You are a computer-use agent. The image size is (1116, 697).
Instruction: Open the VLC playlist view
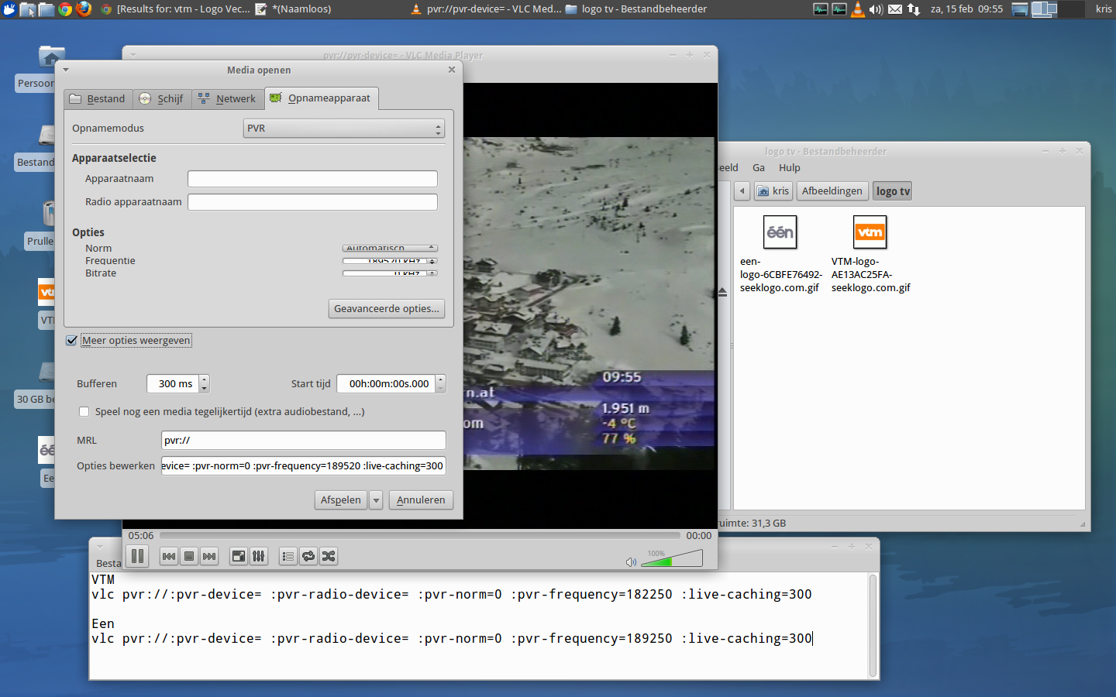click(x=288, y=556)
